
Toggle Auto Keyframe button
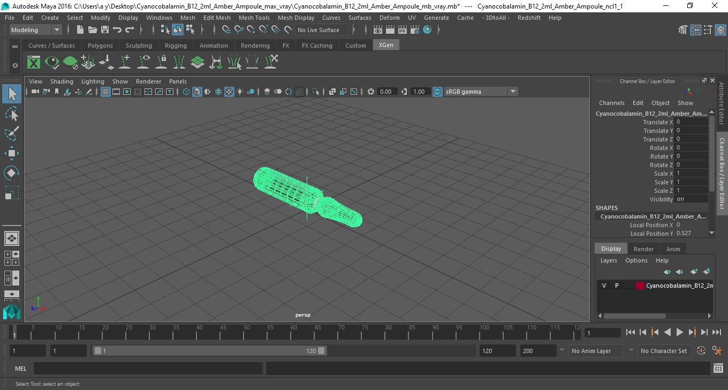701,351
